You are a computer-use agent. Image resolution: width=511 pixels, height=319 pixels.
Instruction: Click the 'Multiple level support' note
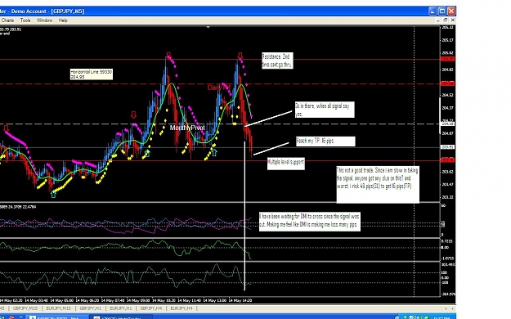coord(286,164)
